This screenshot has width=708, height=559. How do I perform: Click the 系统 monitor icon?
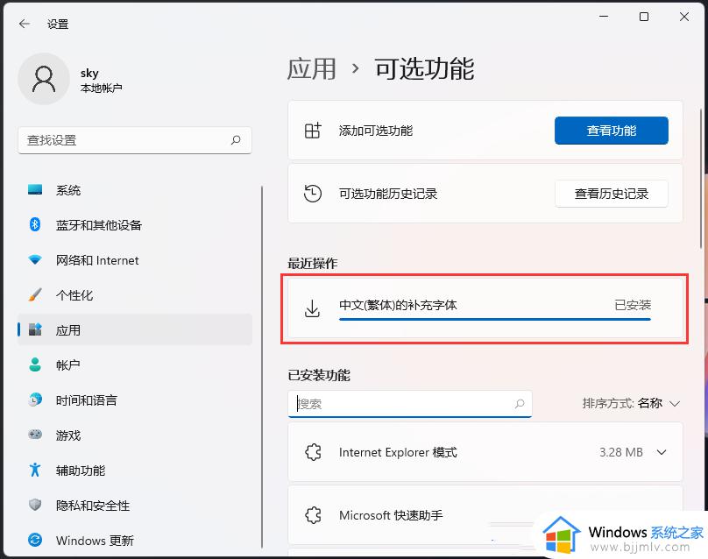pos(35,189)
